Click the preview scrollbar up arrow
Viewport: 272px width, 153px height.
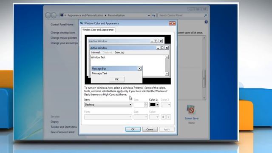(x=167, y=57)
